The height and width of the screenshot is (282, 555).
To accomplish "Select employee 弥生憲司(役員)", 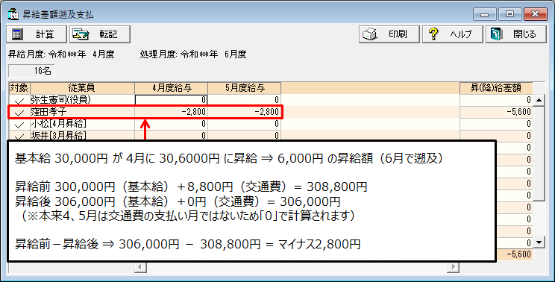I will click(83, 100).
